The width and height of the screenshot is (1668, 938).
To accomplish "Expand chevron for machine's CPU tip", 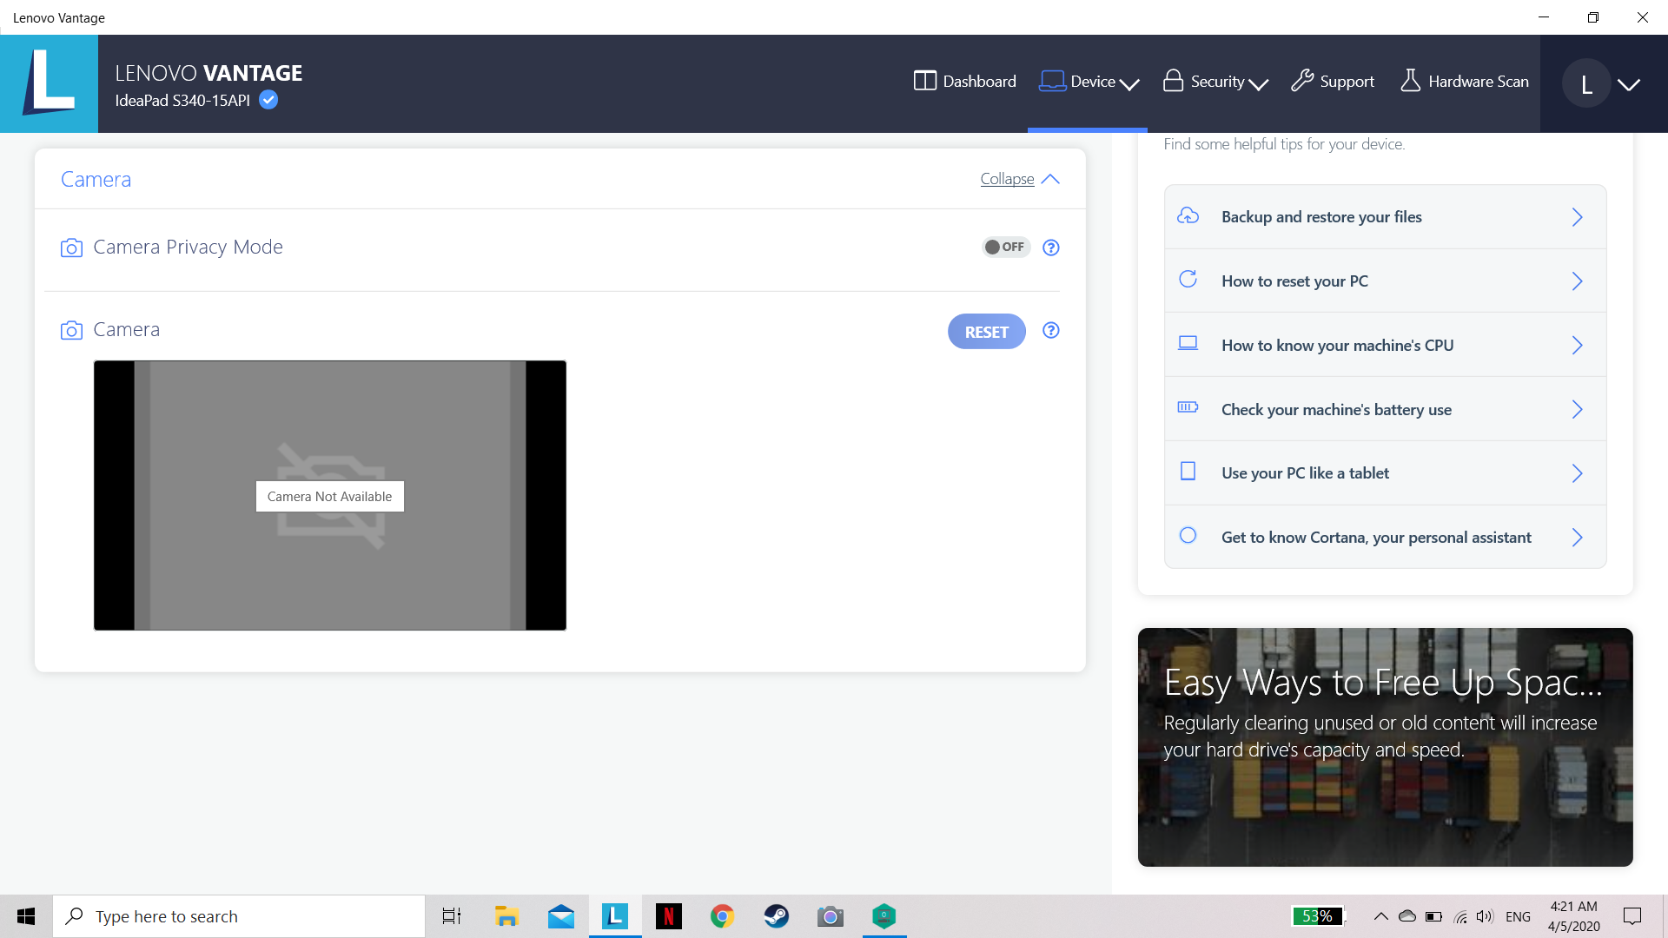I will click(x=1578, y=346).
